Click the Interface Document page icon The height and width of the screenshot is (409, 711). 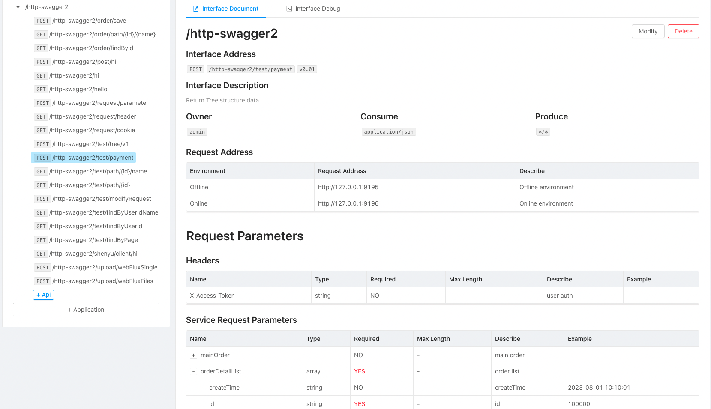click(x=195, y=9)
